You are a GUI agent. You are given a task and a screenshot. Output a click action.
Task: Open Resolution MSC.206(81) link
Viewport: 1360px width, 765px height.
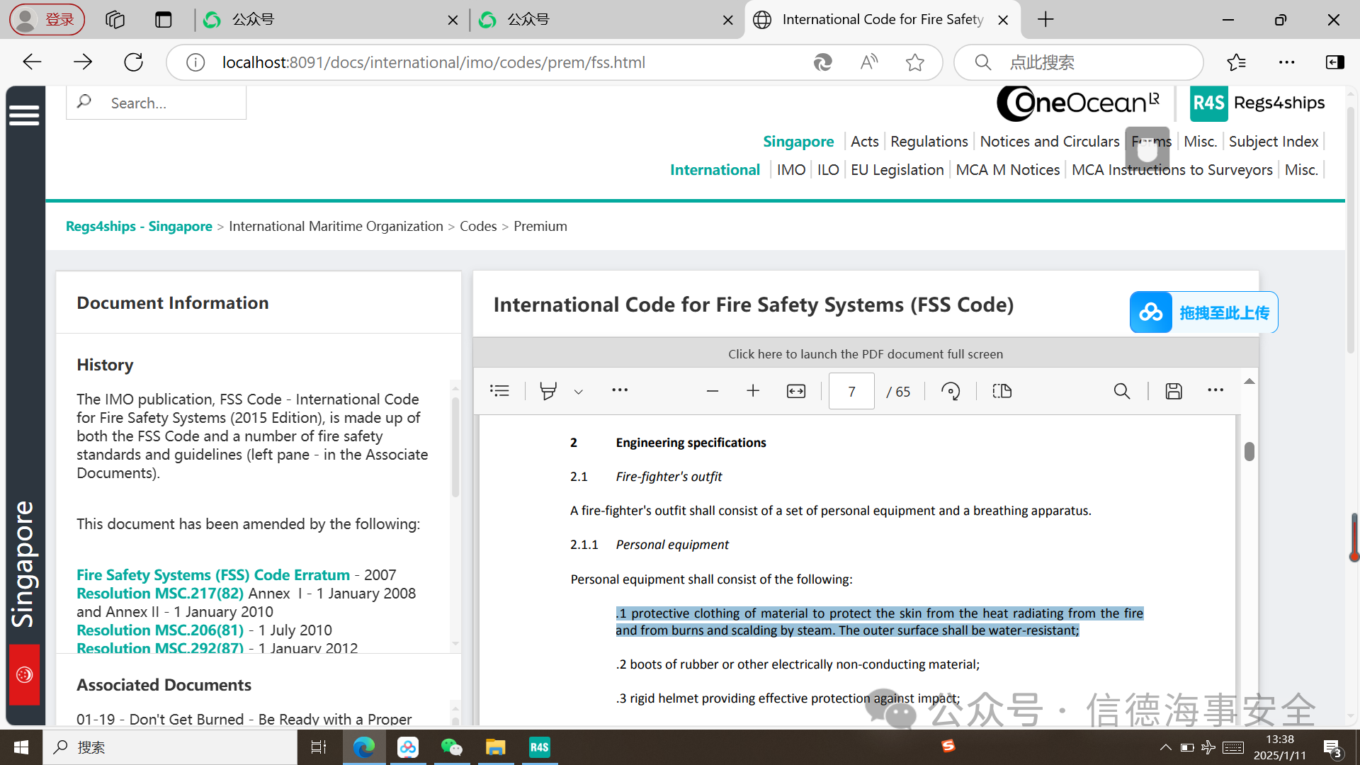[160, 630]
